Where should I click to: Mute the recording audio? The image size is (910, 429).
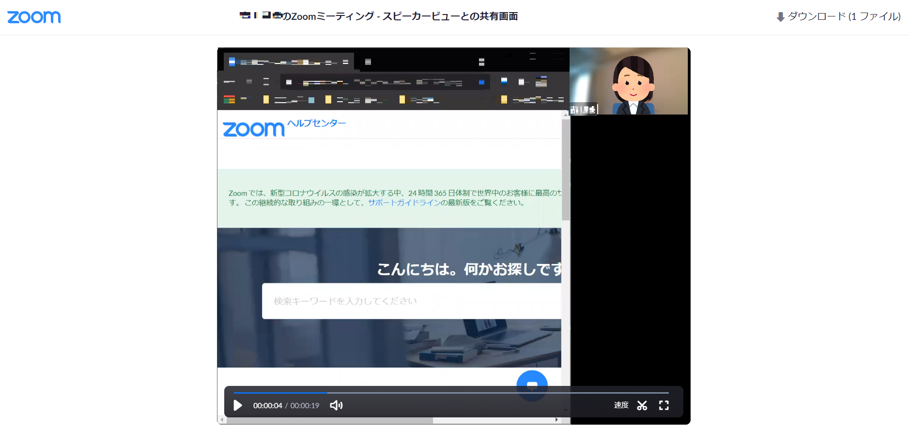point(336,405)
